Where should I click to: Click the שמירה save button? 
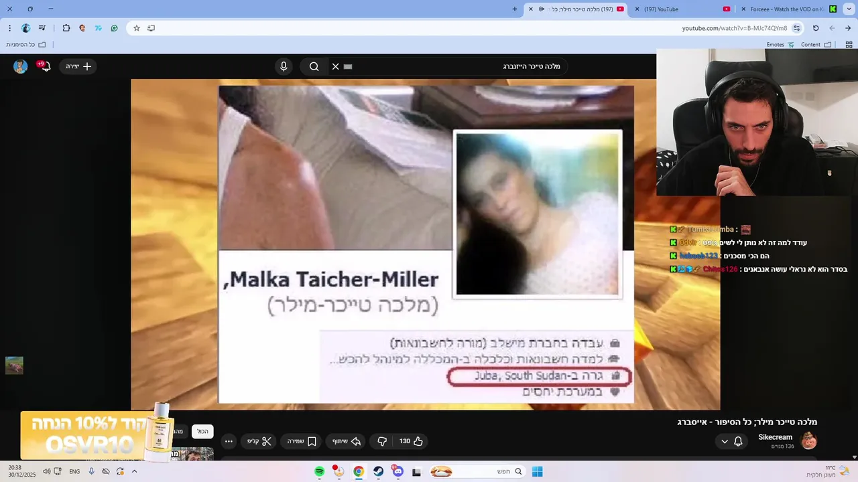(x=302, y=441)
